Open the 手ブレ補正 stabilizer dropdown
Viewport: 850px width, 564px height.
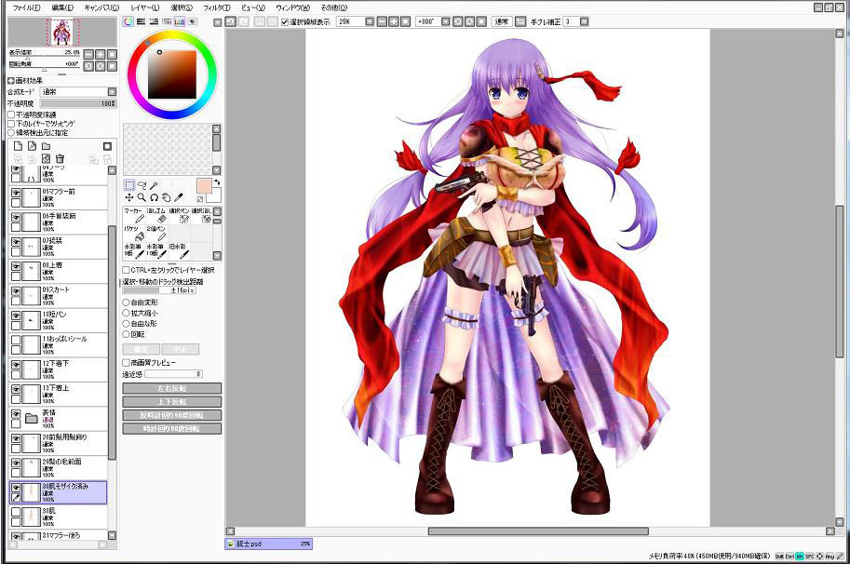click(x=582, y=21)
